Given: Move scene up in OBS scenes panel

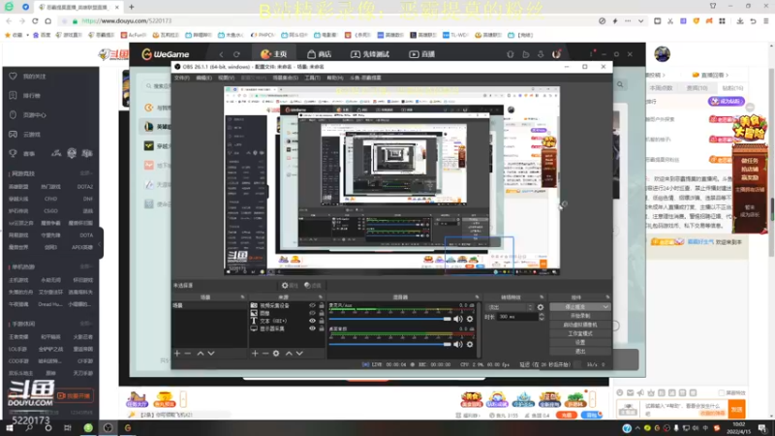Looking at the screenshot, I should pos(201,354).
